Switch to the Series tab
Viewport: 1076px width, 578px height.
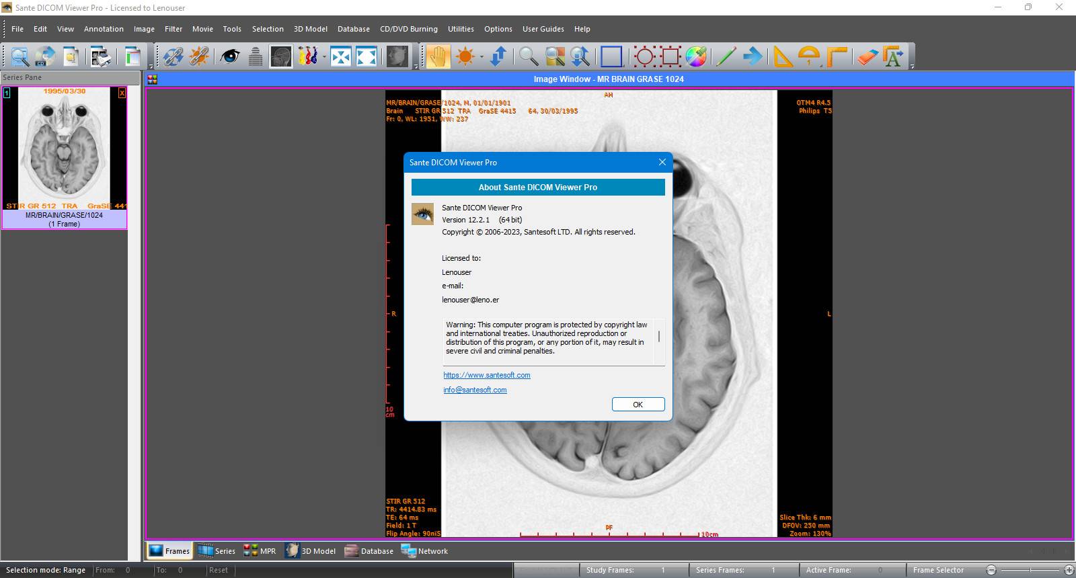(217, 551)
